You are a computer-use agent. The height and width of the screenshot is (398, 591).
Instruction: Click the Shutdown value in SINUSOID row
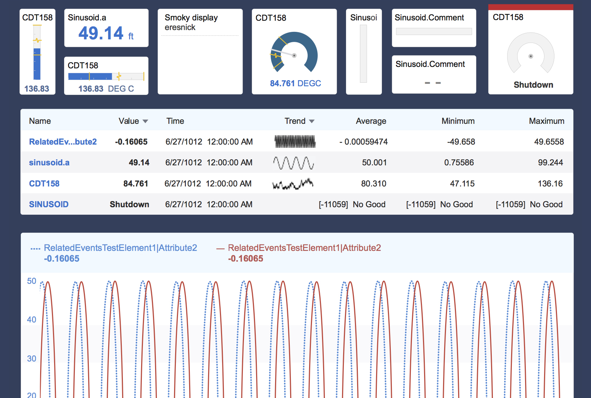(x=129, y=204)
